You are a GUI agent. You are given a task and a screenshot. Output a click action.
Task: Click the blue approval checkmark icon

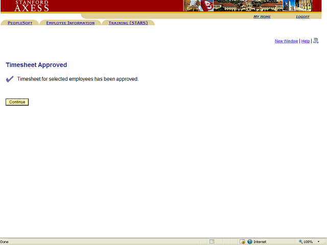(9, 79)
